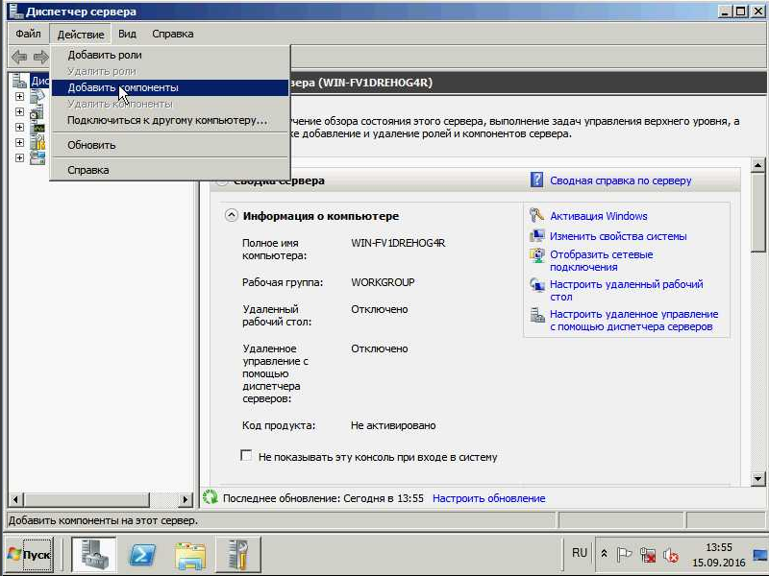The image size is (769, 576).
Task: Open Настроить удаленное управление link
Action: pos(633,321)
